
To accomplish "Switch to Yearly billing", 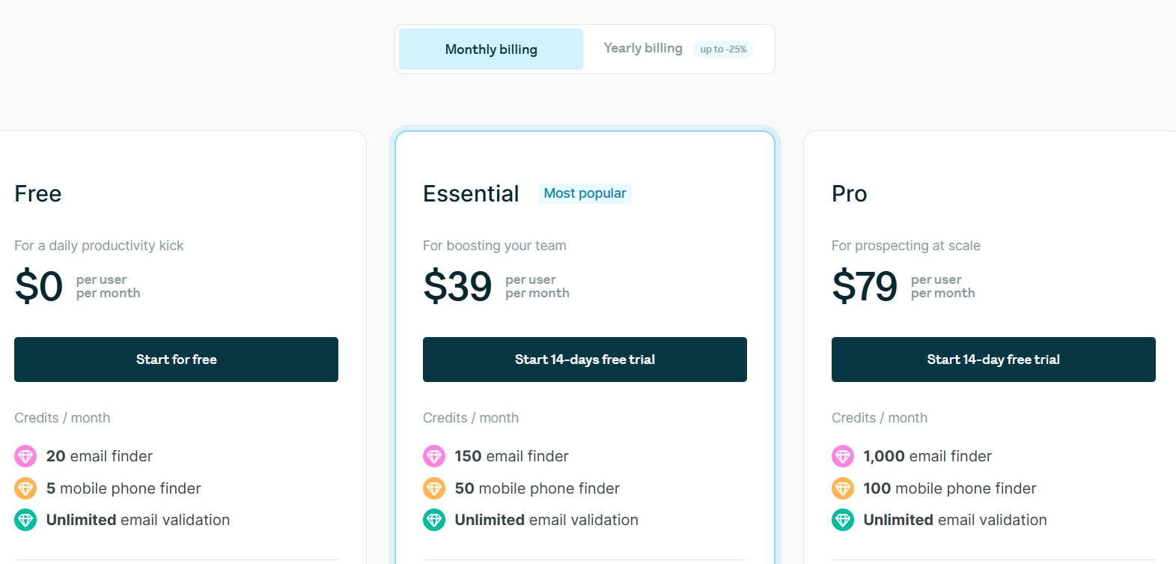I will pos(643,48).
